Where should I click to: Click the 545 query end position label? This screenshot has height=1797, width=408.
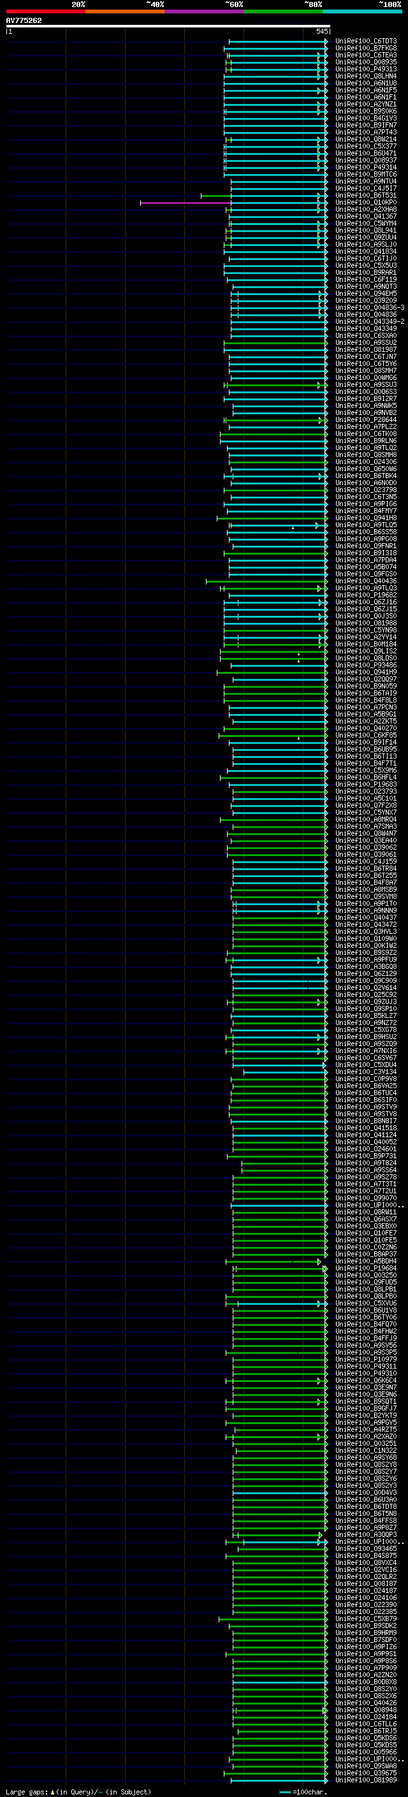click(321, 31)
